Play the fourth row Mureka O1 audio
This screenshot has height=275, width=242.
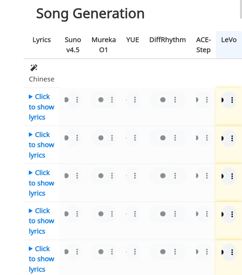(x=101, y=214)
